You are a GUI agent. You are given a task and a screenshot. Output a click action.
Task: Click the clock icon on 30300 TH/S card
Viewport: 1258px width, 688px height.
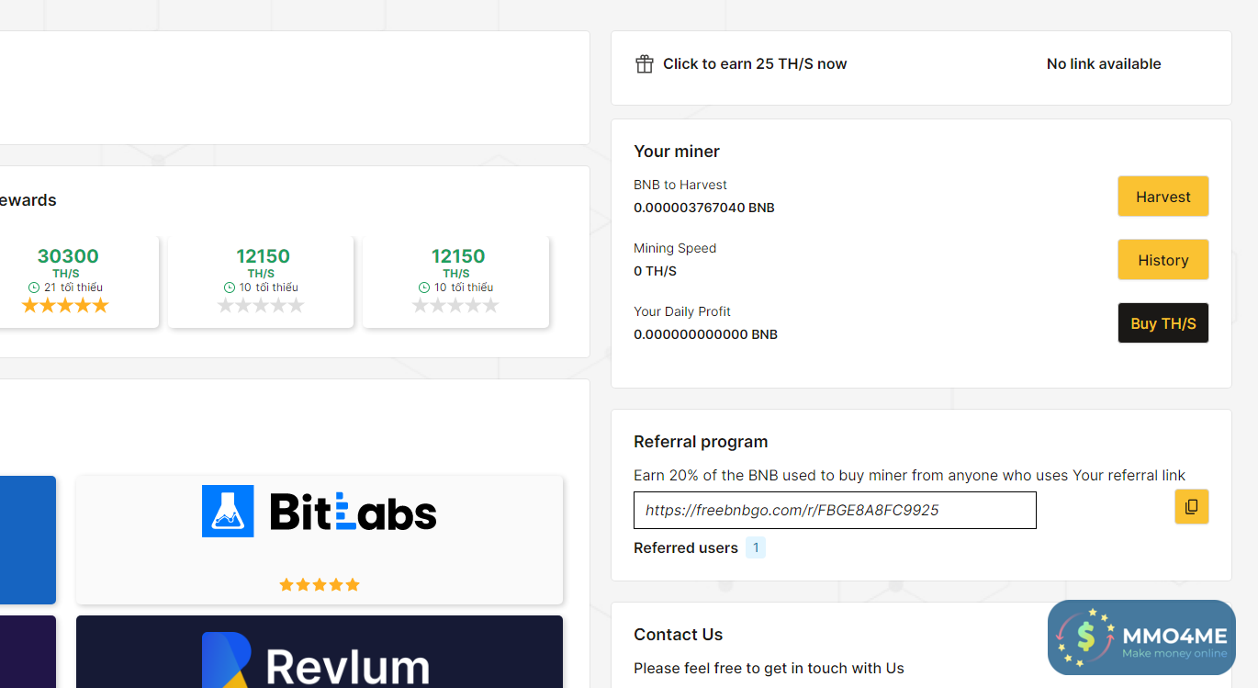[34, 288]
